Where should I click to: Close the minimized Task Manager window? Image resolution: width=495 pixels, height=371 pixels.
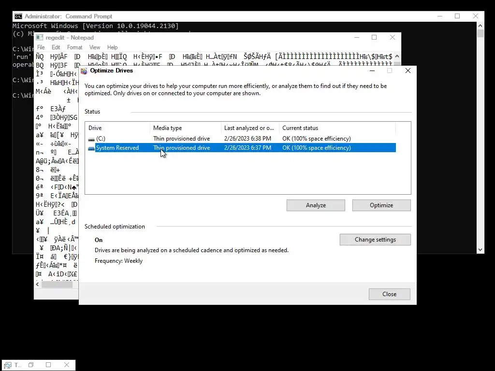click(x=67, y=365)
